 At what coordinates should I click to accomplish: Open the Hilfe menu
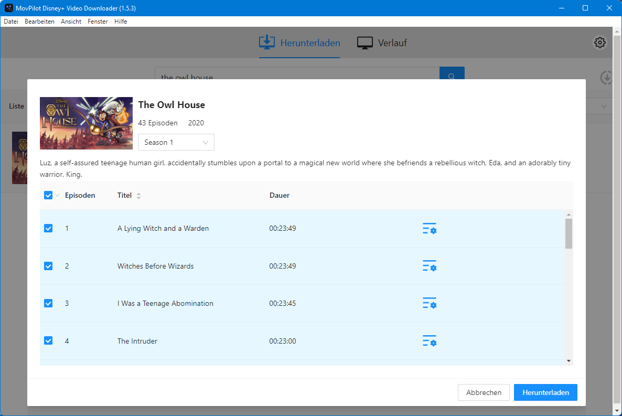click(121, 22)
